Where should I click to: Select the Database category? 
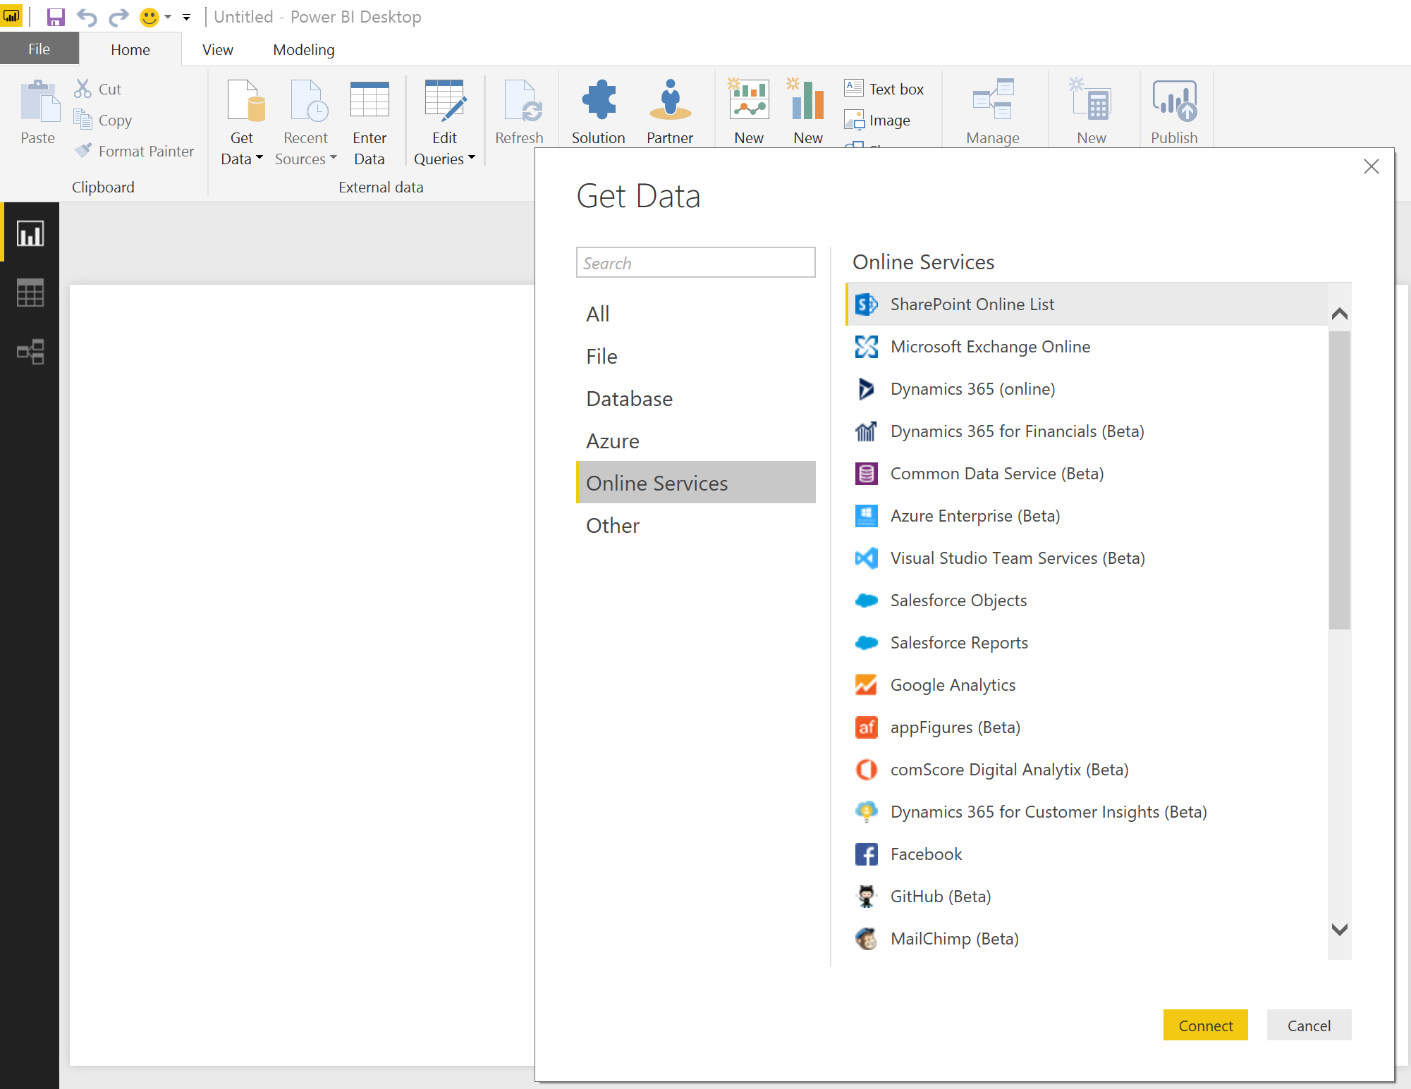(695, 398)
